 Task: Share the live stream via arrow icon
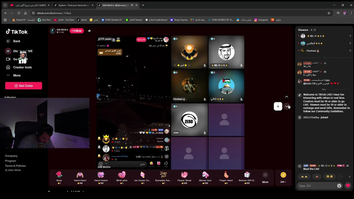tap(89, 31)
